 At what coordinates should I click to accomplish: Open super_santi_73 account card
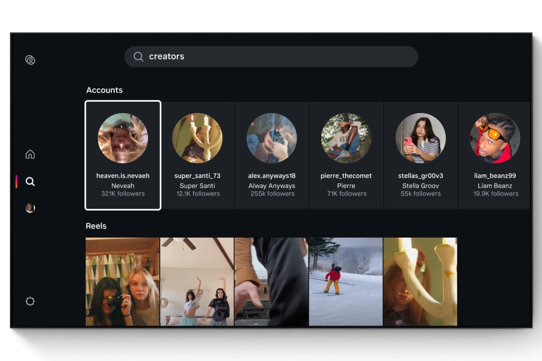click(x=197, y=155)
